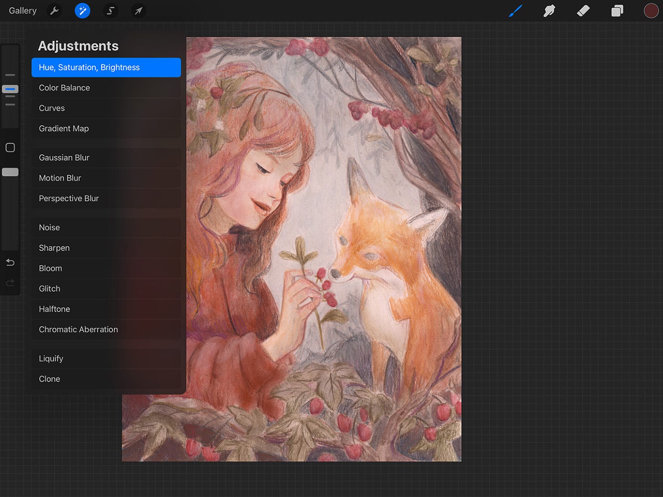Activate the Adjustments magic wand tool
The width and height of the screenshot is (663, 497).
[82, 10]
